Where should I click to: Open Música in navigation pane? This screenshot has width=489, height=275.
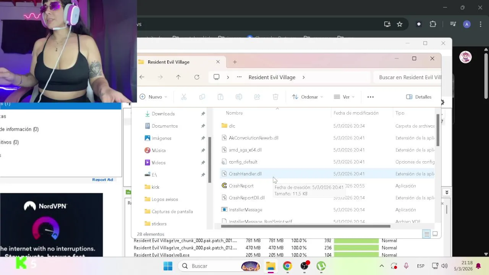point(159,150)
